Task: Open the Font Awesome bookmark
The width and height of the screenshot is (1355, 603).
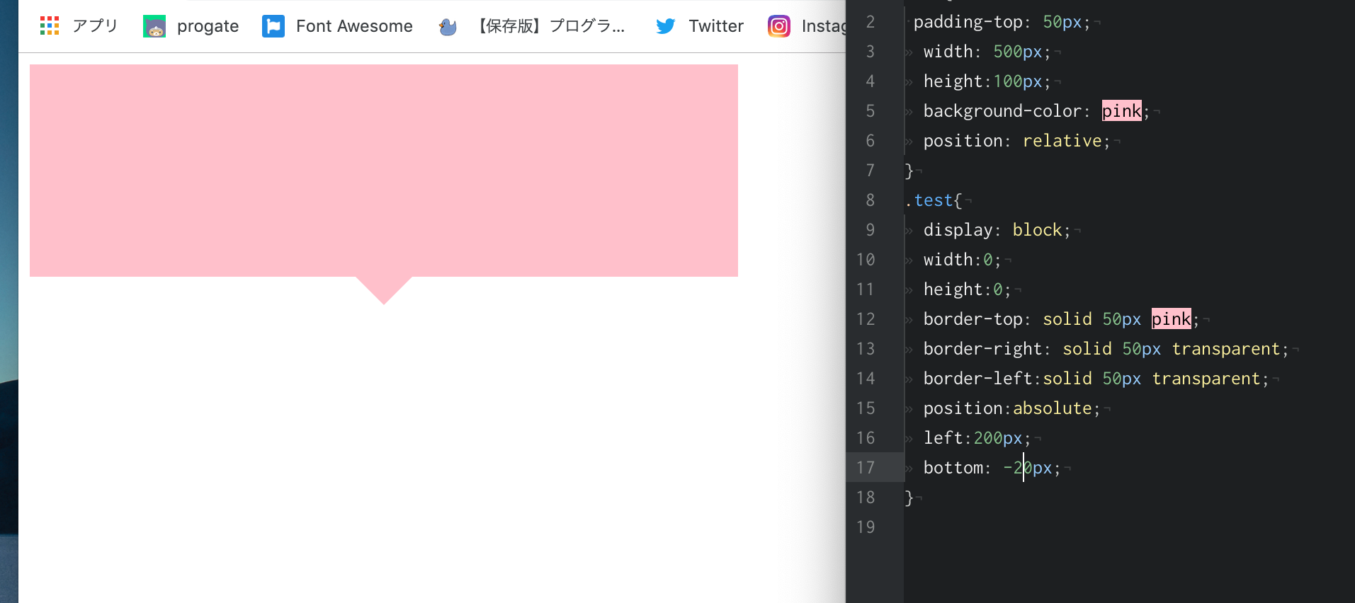Action: [354, 26]
